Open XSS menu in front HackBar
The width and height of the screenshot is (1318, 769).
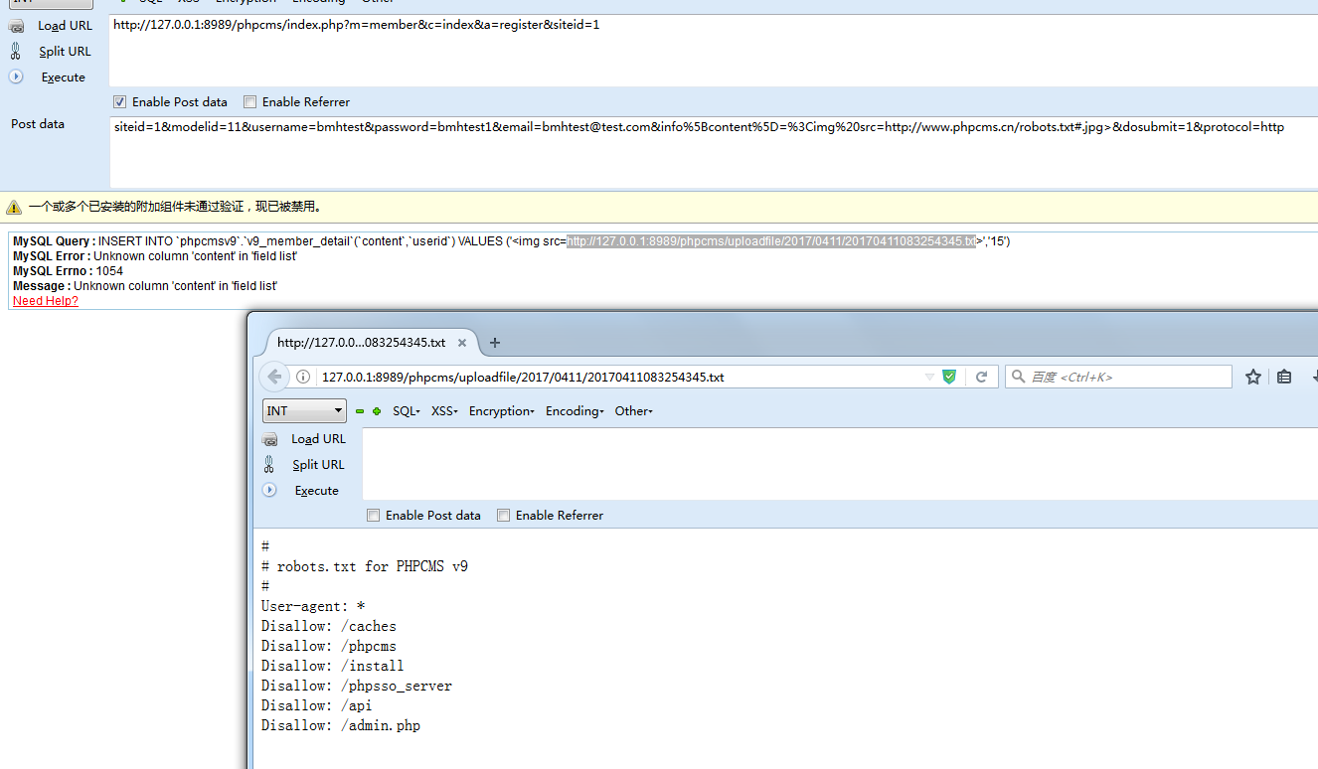[x=444, y=411]
